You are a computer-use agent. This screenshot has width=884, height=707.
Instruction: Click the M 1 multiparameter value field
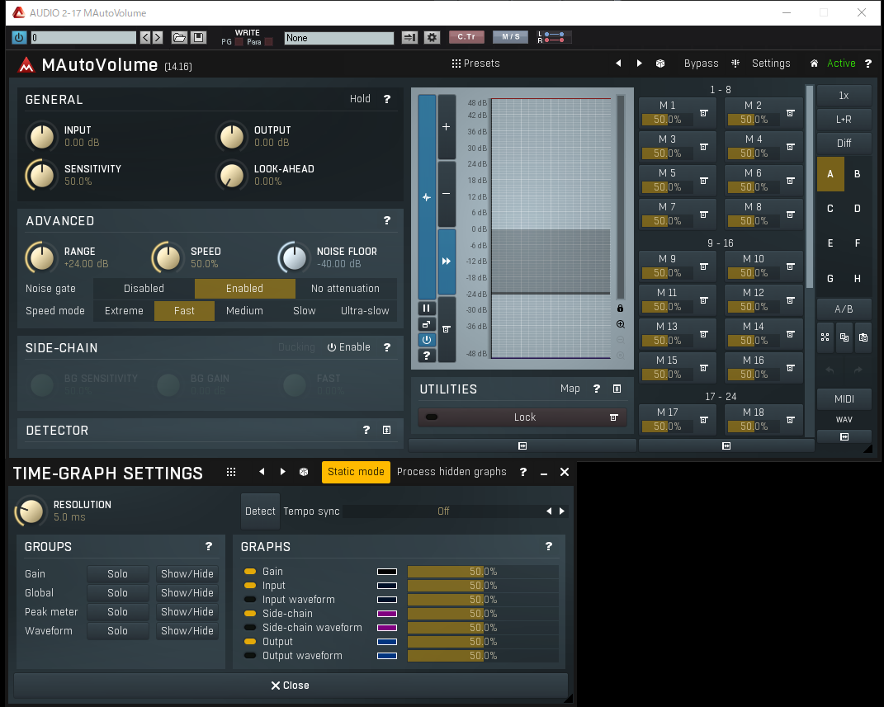coord(667,120)
